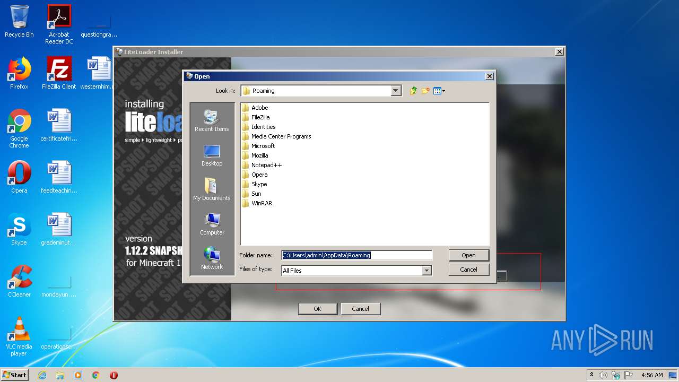Viewport: 679px width, 382px height.
Task: Select Google Chrome desktop shortcut
Action: 19,128
